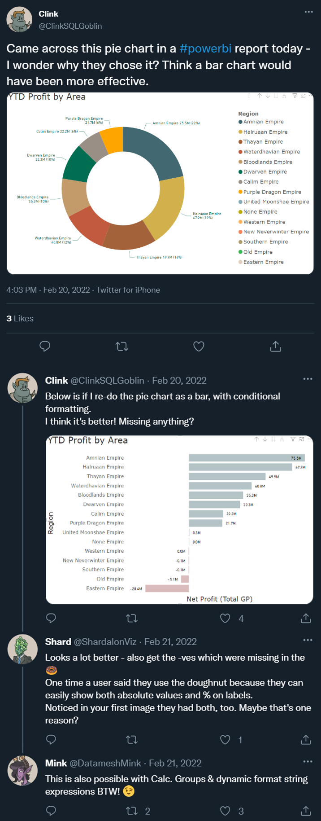The width and height of the screenshot is (321, 821).
Task: Like Mink's dynamic format string reply
Action: (225, 811)
